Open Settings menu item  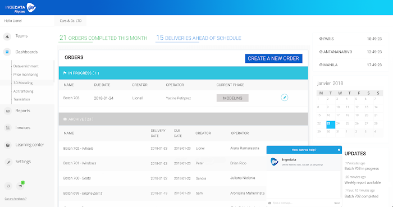[x=23, y=162]
